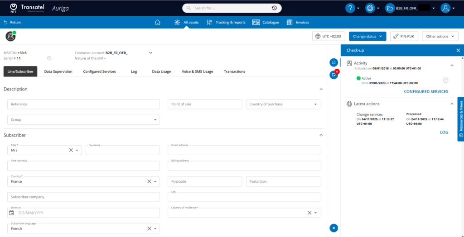The width and height of the screenshot is (464, 237).
Task: Open the Country of purchase dropdown
Action: [283, 104]
